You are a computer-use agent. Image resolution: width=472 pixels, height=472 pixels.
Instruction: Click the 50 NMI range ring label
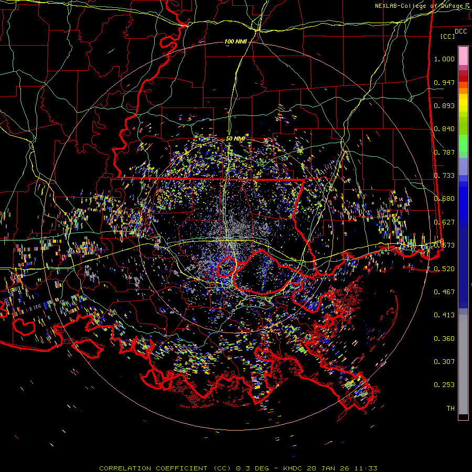(x=235, y=139)
